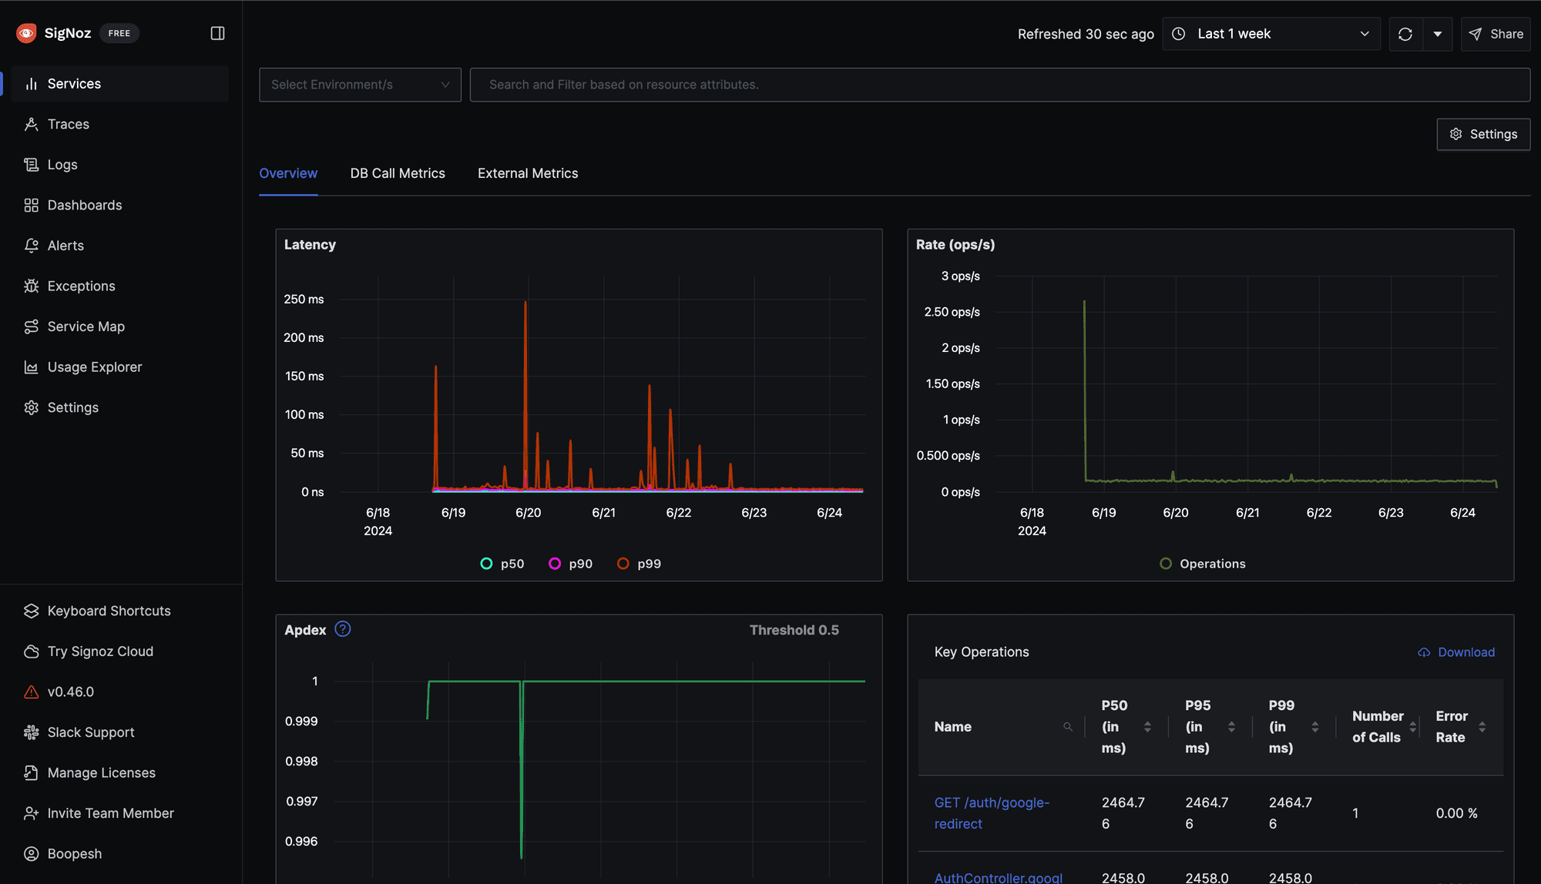This screenshot has width=1541, height=884.
Task: Sort the table by Error Rate
Action: [x=1482, y=727]
